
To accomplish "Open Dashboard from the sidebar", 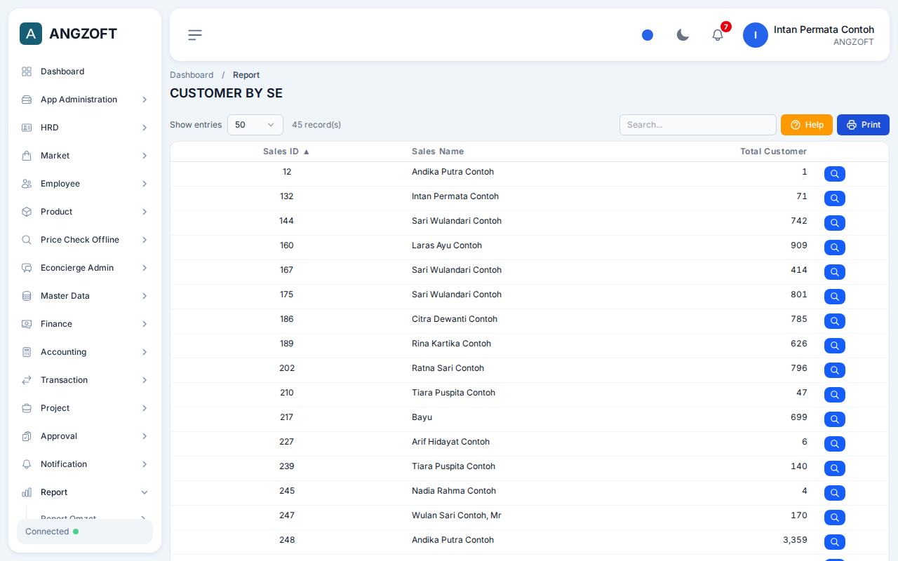I will click(85, 72).
